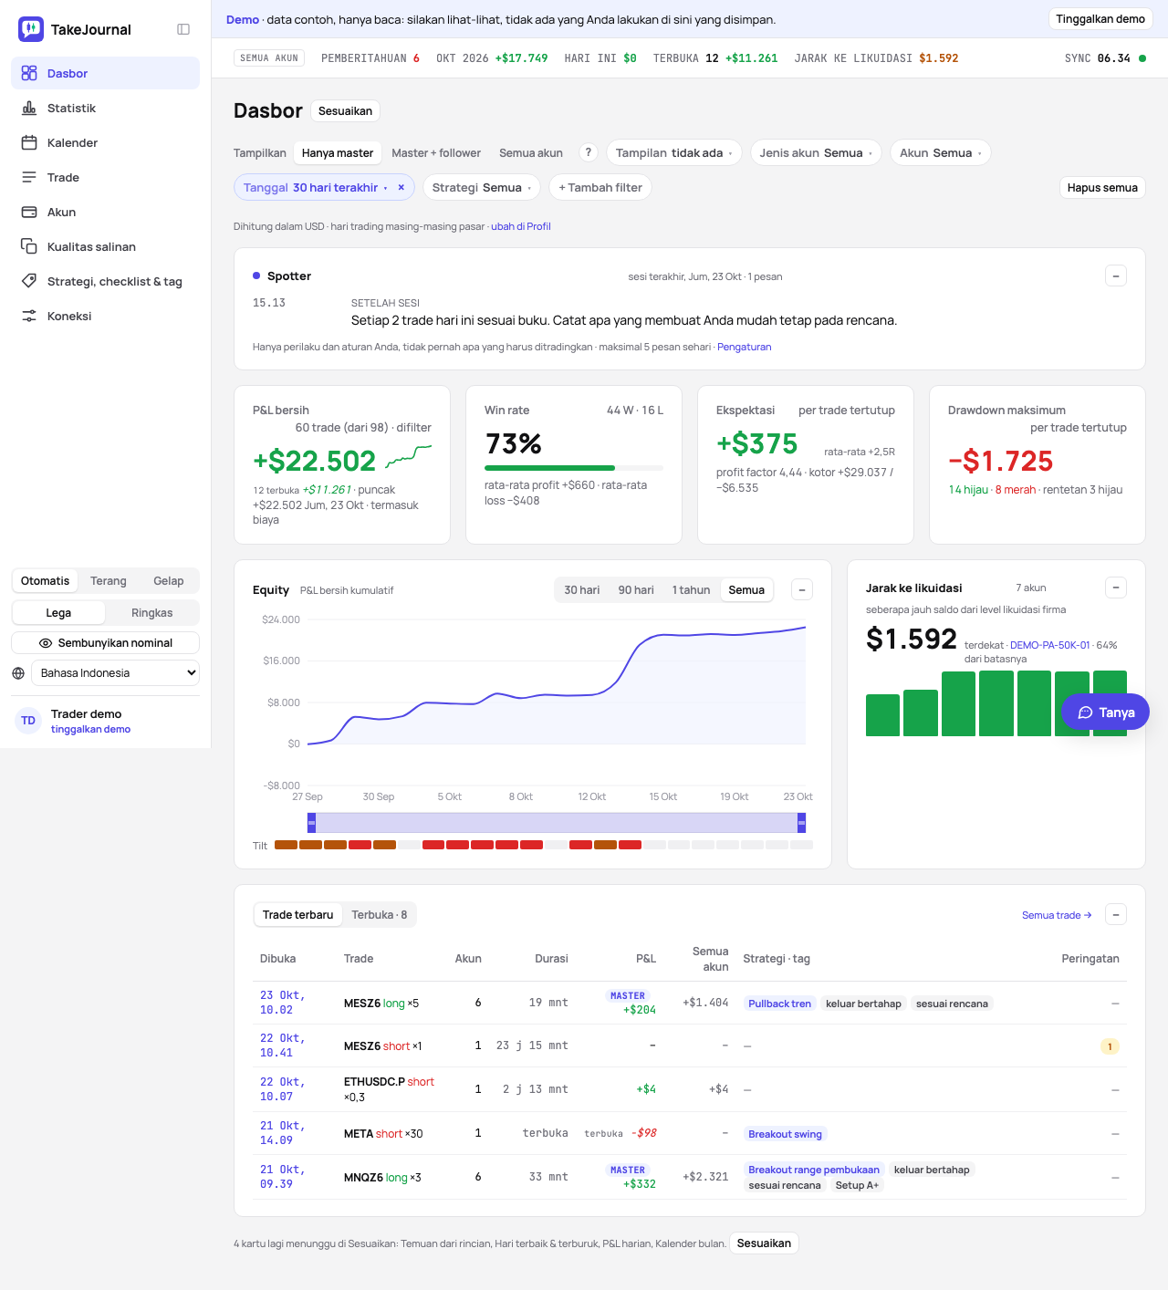Click the left handle of equity range slider

(311, 823)
